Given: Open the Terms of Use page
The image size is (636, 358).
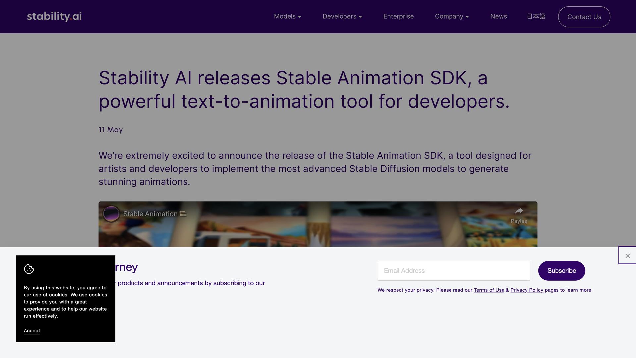Looking at the screenshot, I should click(x=489, y=290).
